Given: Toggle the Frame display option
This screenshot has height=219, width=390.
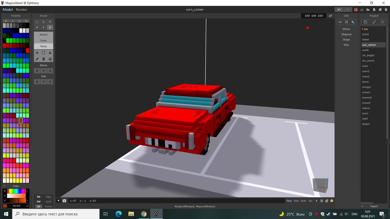Looking at the screenshot, I should pos(48,206).
